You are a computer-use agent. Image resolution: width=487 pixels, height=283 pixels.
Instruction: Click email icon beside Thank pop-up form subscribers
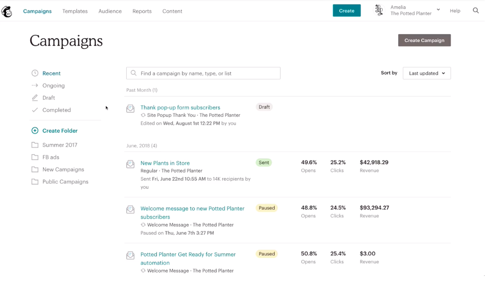[x=130, y=108]
